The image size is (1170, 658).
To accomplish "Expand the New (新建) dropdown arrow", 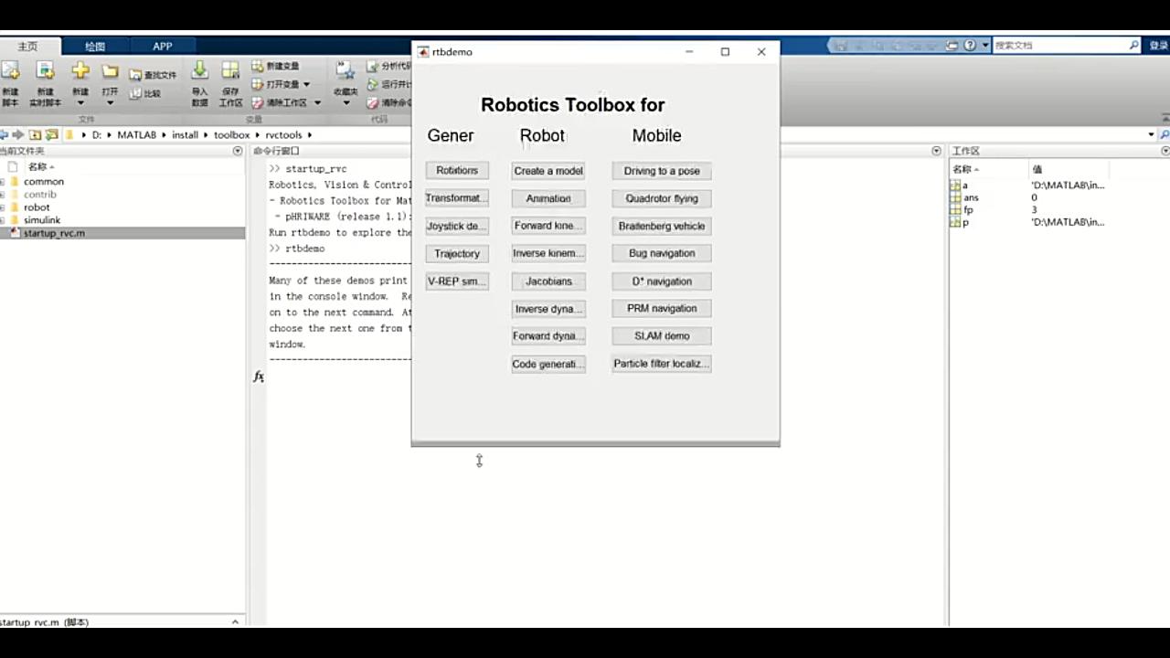I will point(80,102).
